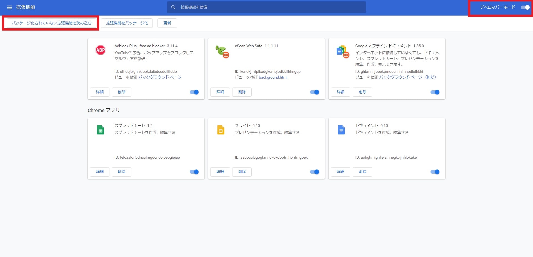
Task: Open 詳細 for Google オフライン ドキュメント
Action: click(341, 92)
